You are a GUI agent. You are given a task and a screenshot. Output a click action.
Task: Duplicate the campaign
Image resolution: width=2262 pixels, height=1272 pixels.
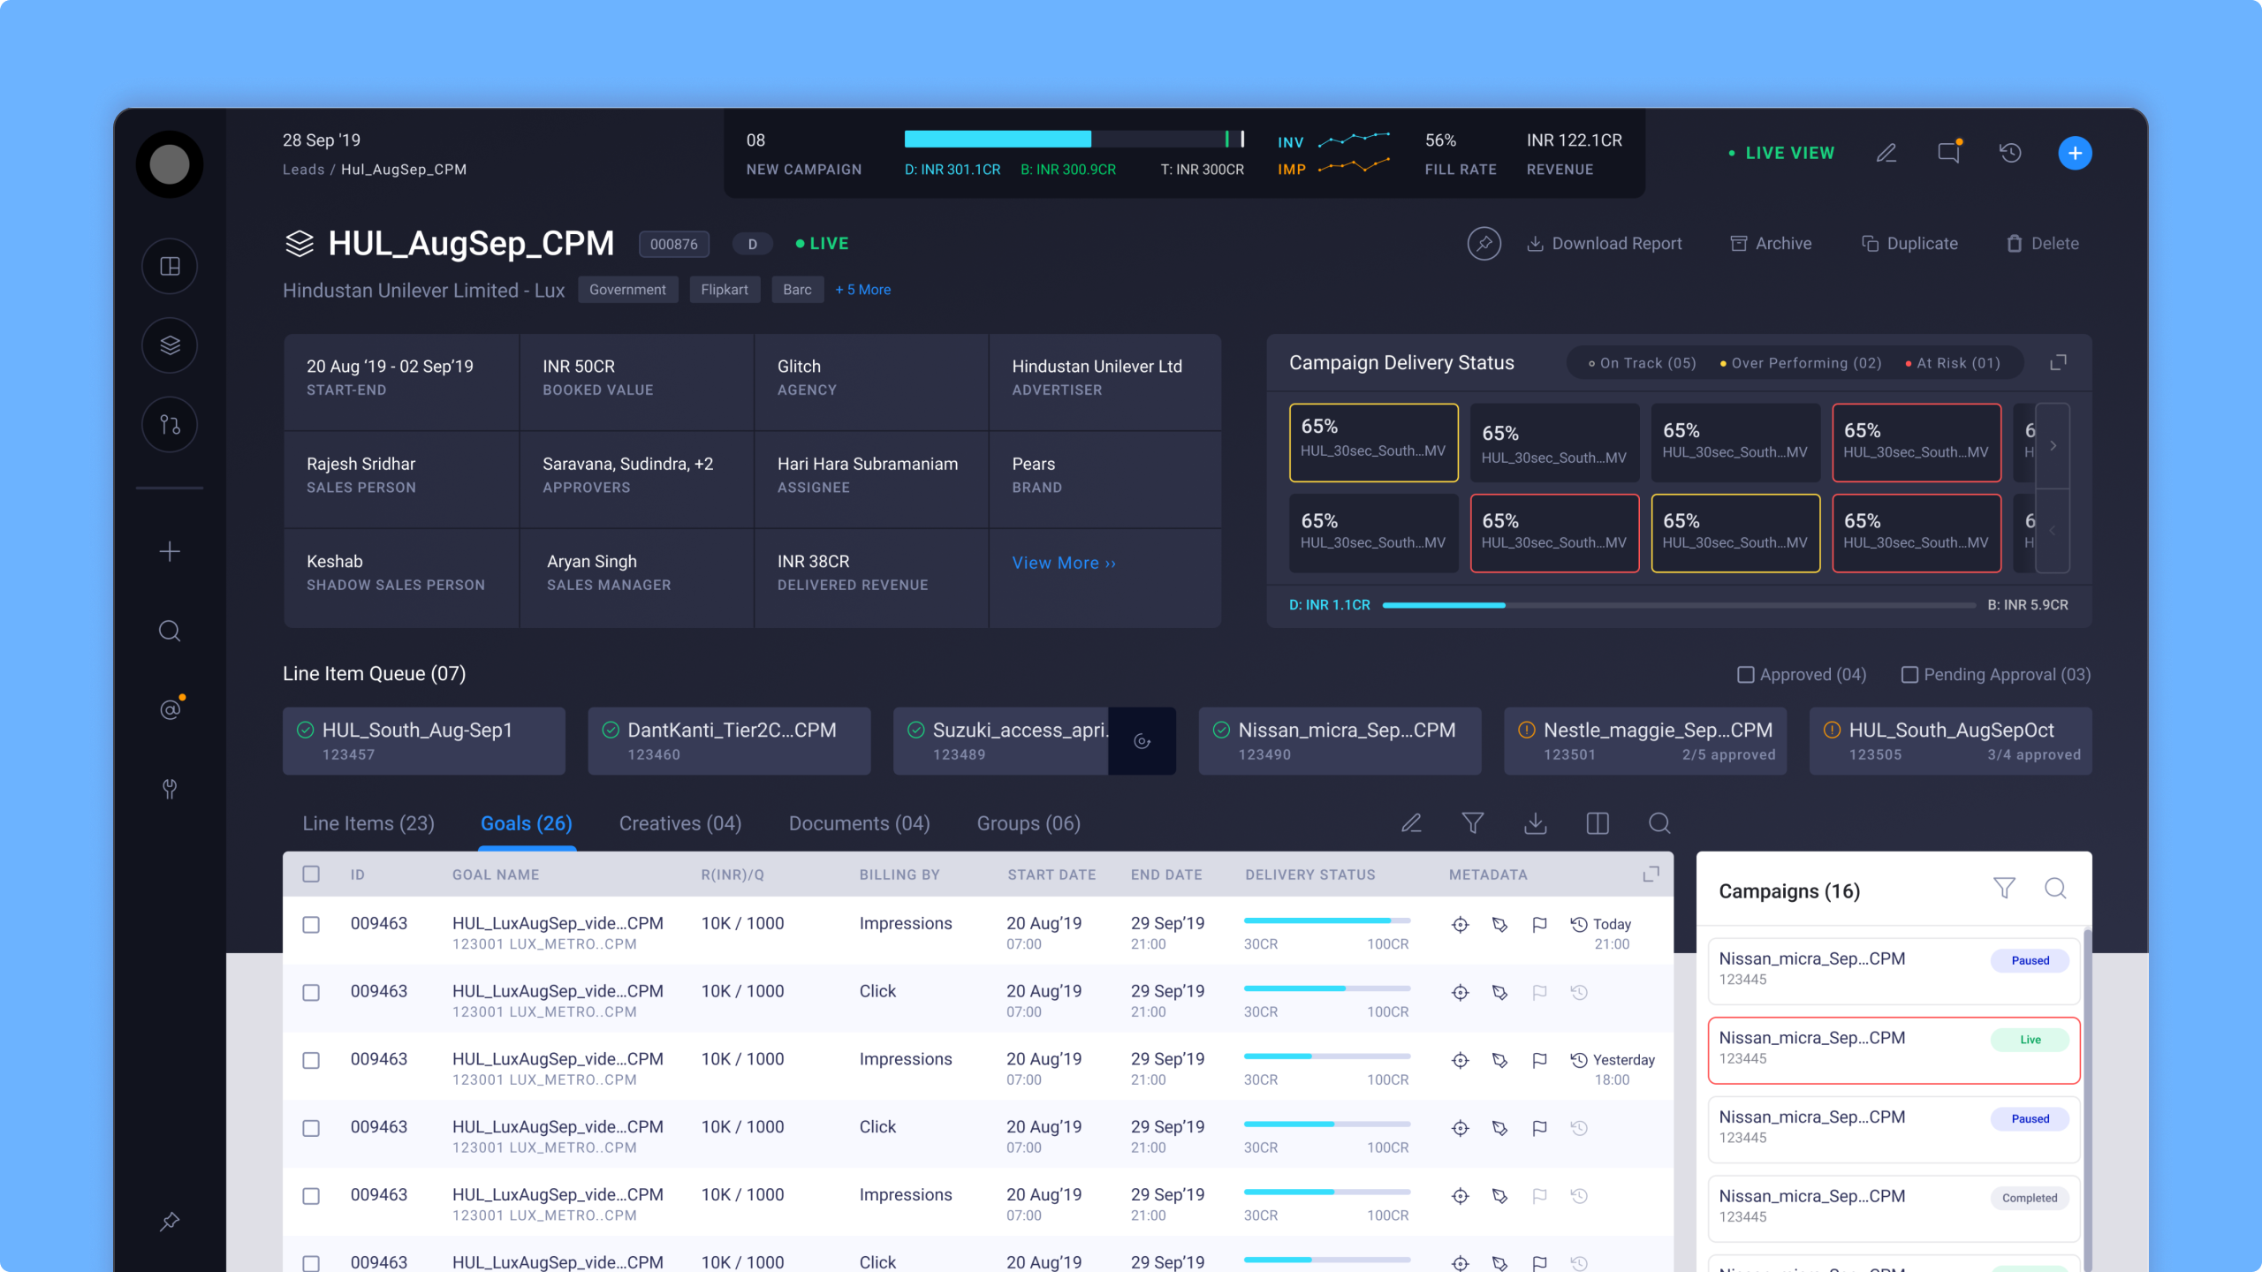coord(1909,244)
